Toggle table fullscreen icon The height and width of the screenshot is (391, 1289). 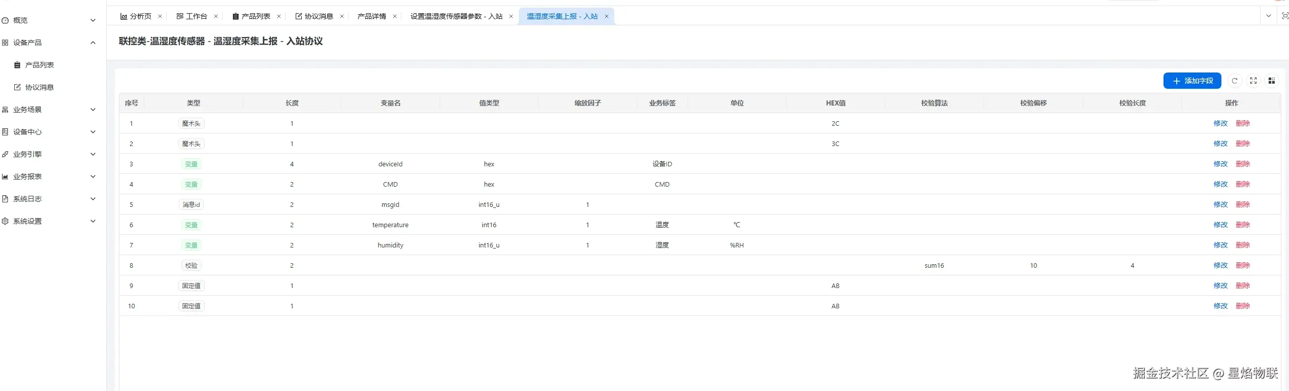click(x=1253, y=81)
